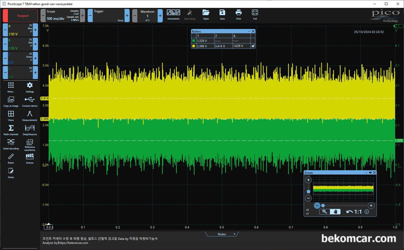Open Serial decoding

[11, 144]
